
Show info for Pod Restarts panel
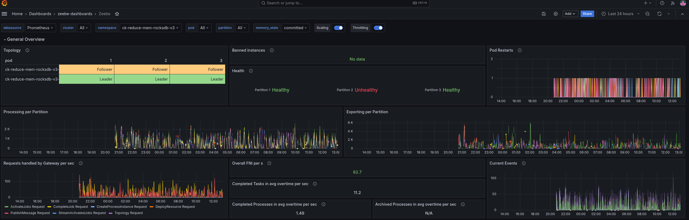pyautogui.click(x=520, y=50)
